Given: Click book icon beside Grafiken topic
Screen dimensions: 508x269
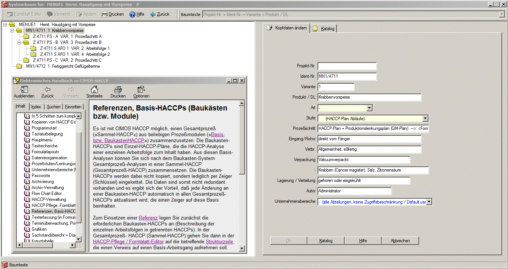Looking at the screenshot, I should click(x=27, y=229).
